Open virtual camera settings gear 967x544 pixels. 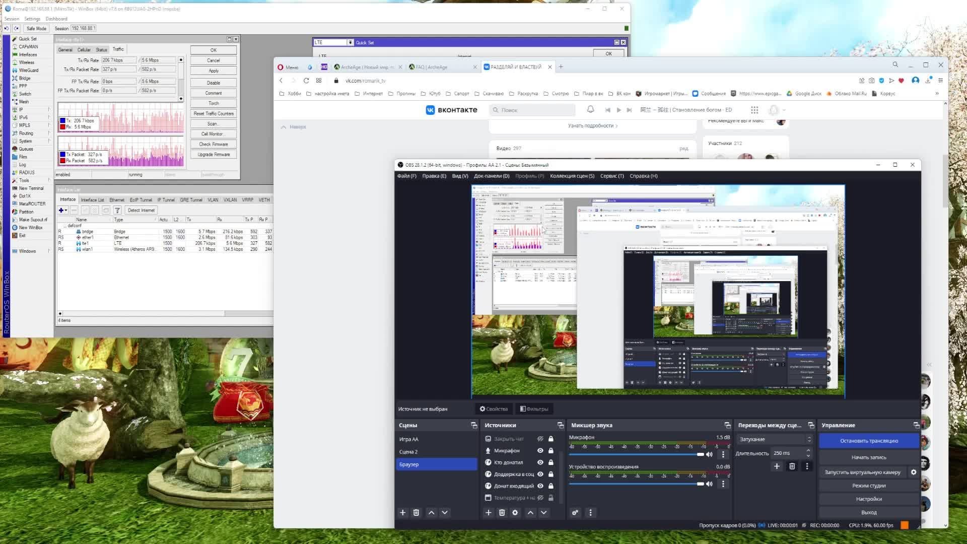click(914, 472)
